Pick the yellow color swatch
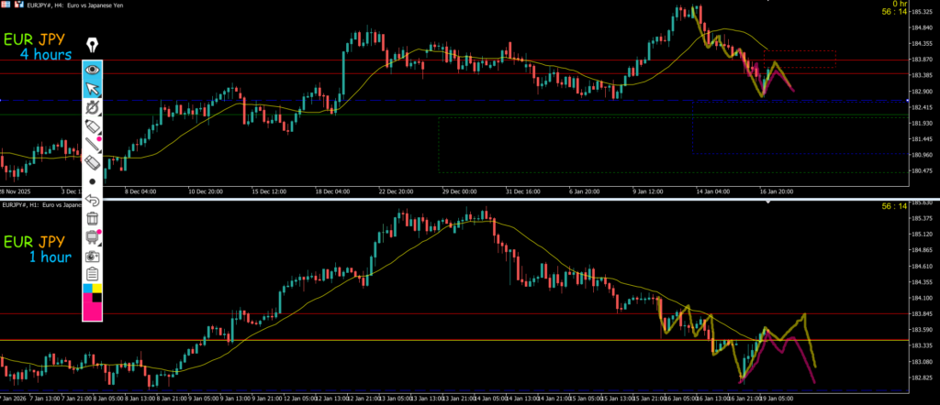This screenshot has height=405, width=940. [98, 289]
